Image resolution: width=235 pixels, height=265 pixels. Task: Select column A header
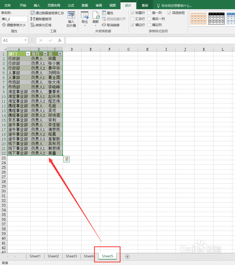pos(19,49)
